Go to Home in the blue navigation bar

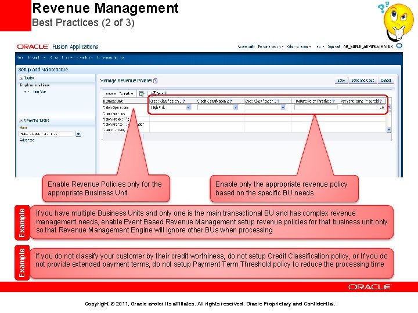click(20, 57)
